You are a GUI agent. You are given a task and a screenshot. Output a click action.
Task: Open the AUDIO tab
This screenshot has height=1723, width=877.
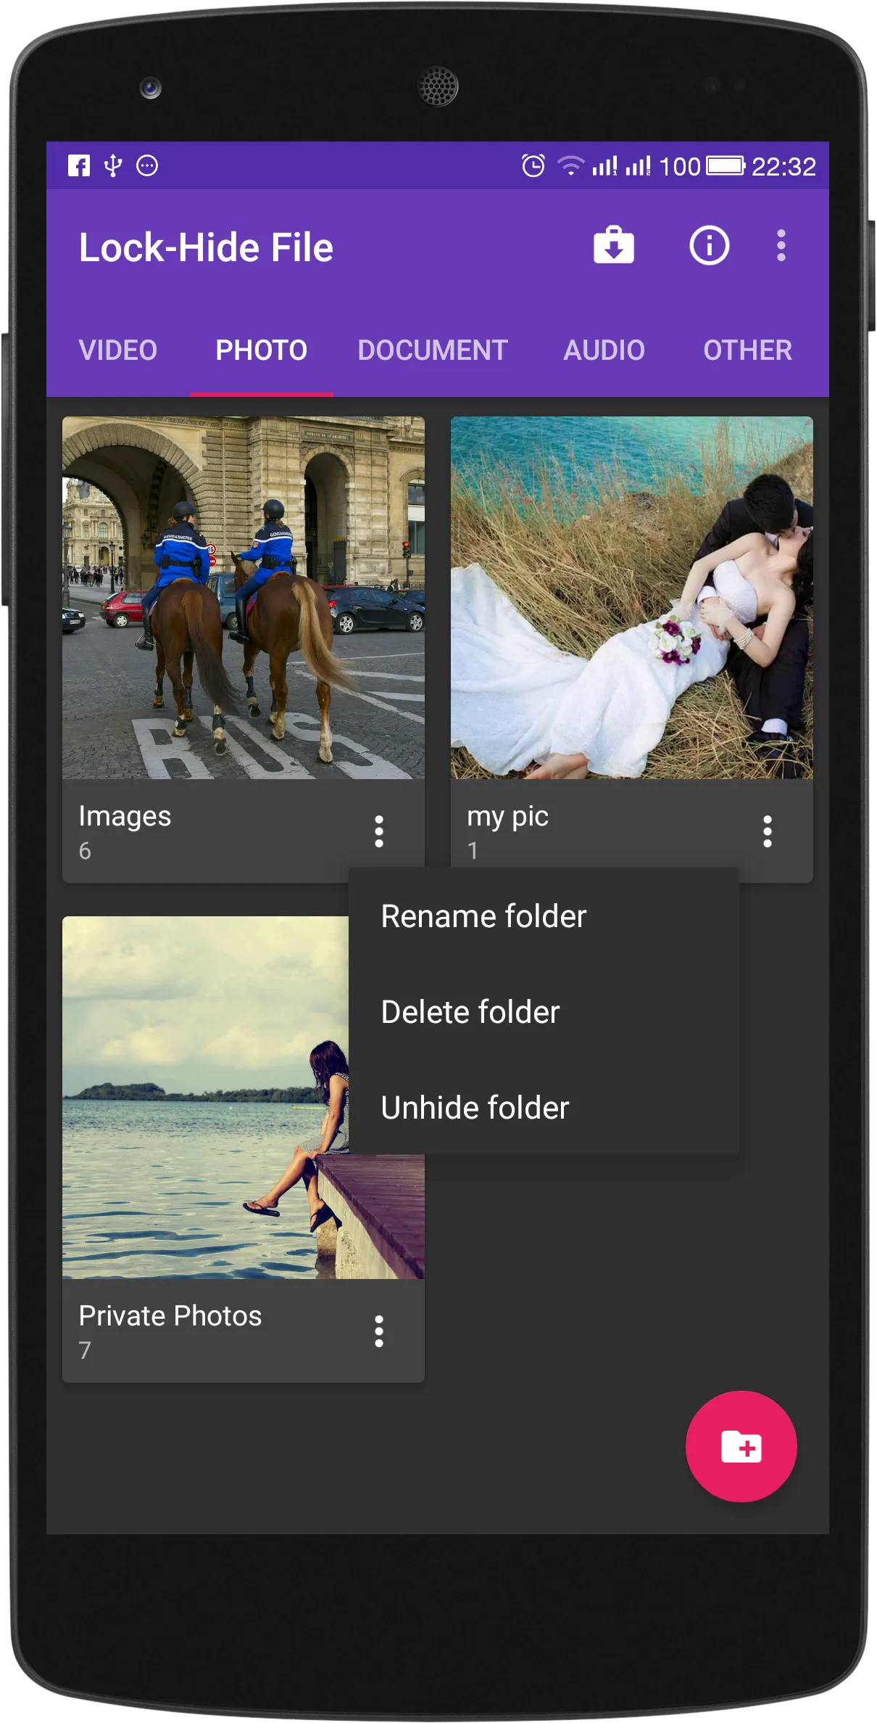click(x=604, y=350)
